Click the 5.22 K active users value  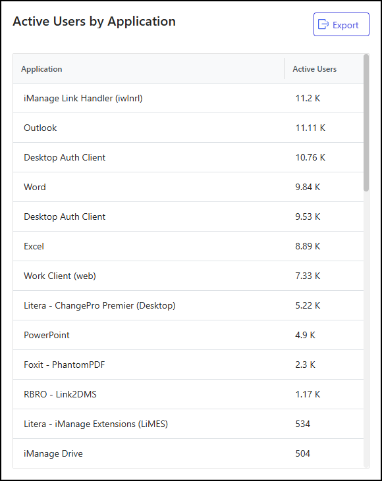click(x=308, y=305)
